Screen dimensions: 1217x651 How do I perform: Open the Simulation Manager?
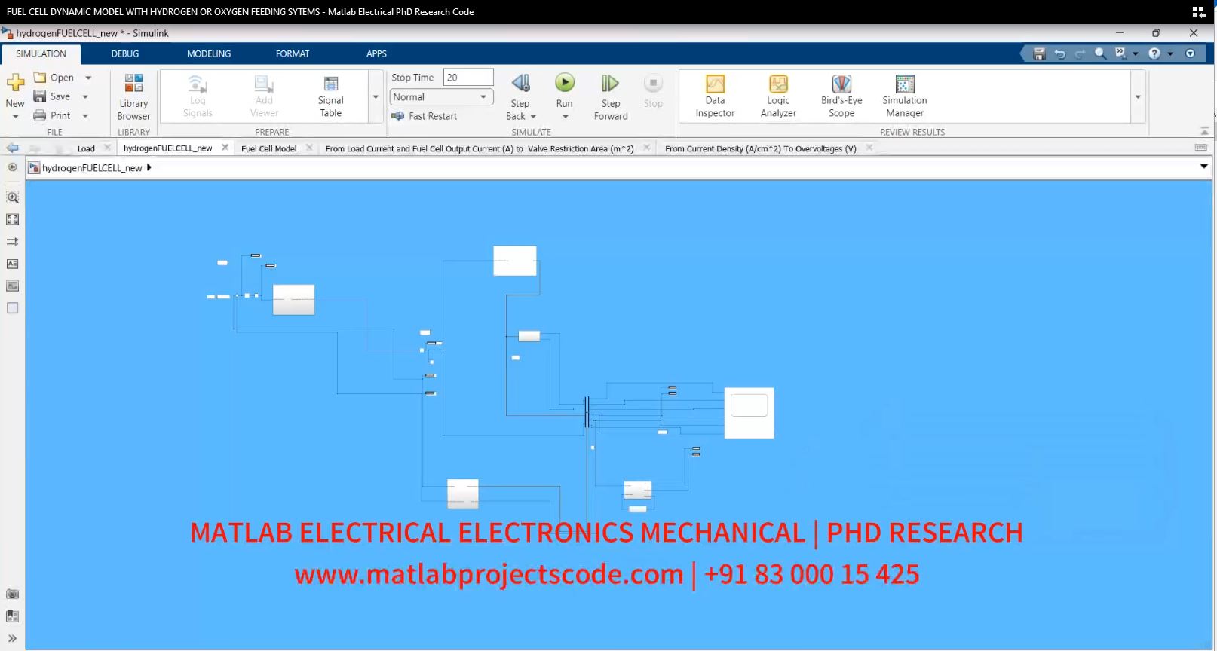pos(905,96)
